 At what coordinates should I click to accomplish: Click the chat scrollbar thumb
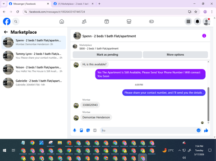point(208,104)
